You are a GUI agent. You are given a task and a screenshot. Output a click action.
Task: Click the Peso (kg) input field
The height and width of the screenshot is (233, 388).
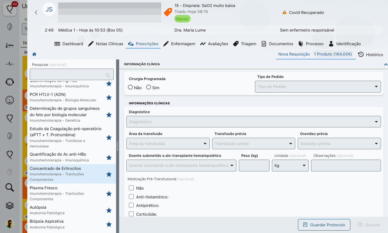tap(254, 166)
